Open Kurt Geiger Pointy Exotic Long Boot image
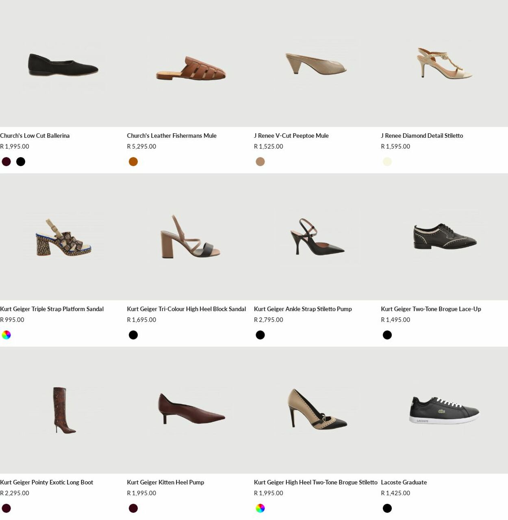The image size is (508, 520). [63, 410]
